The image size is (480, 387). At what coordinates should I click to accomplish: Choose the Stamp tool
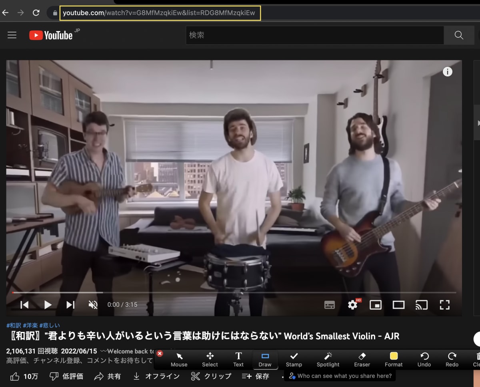point(294,359)
